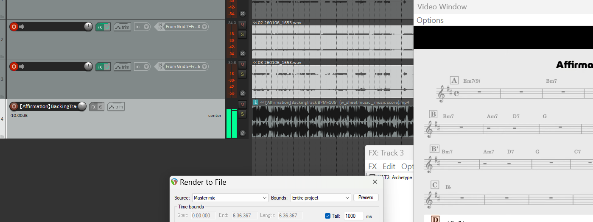
Task: Open 'From Grid 7+Fr..8' input dropdown
Action: pos(186,27)
